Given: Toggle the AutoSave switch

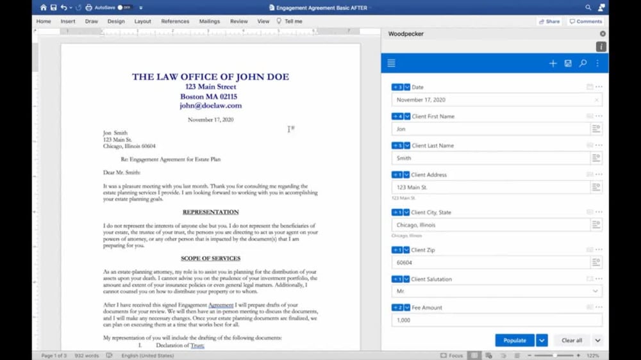Looking at the screenshot, I should point(124,7).
